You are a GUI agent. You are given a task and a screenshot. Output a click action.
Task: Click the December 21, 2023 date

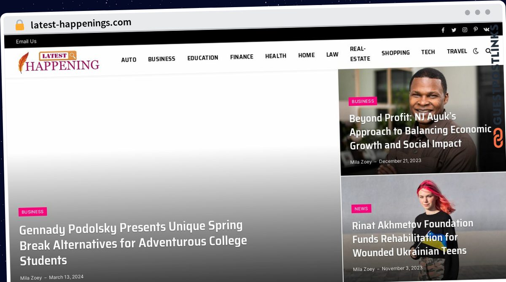(x=400, y=161)
